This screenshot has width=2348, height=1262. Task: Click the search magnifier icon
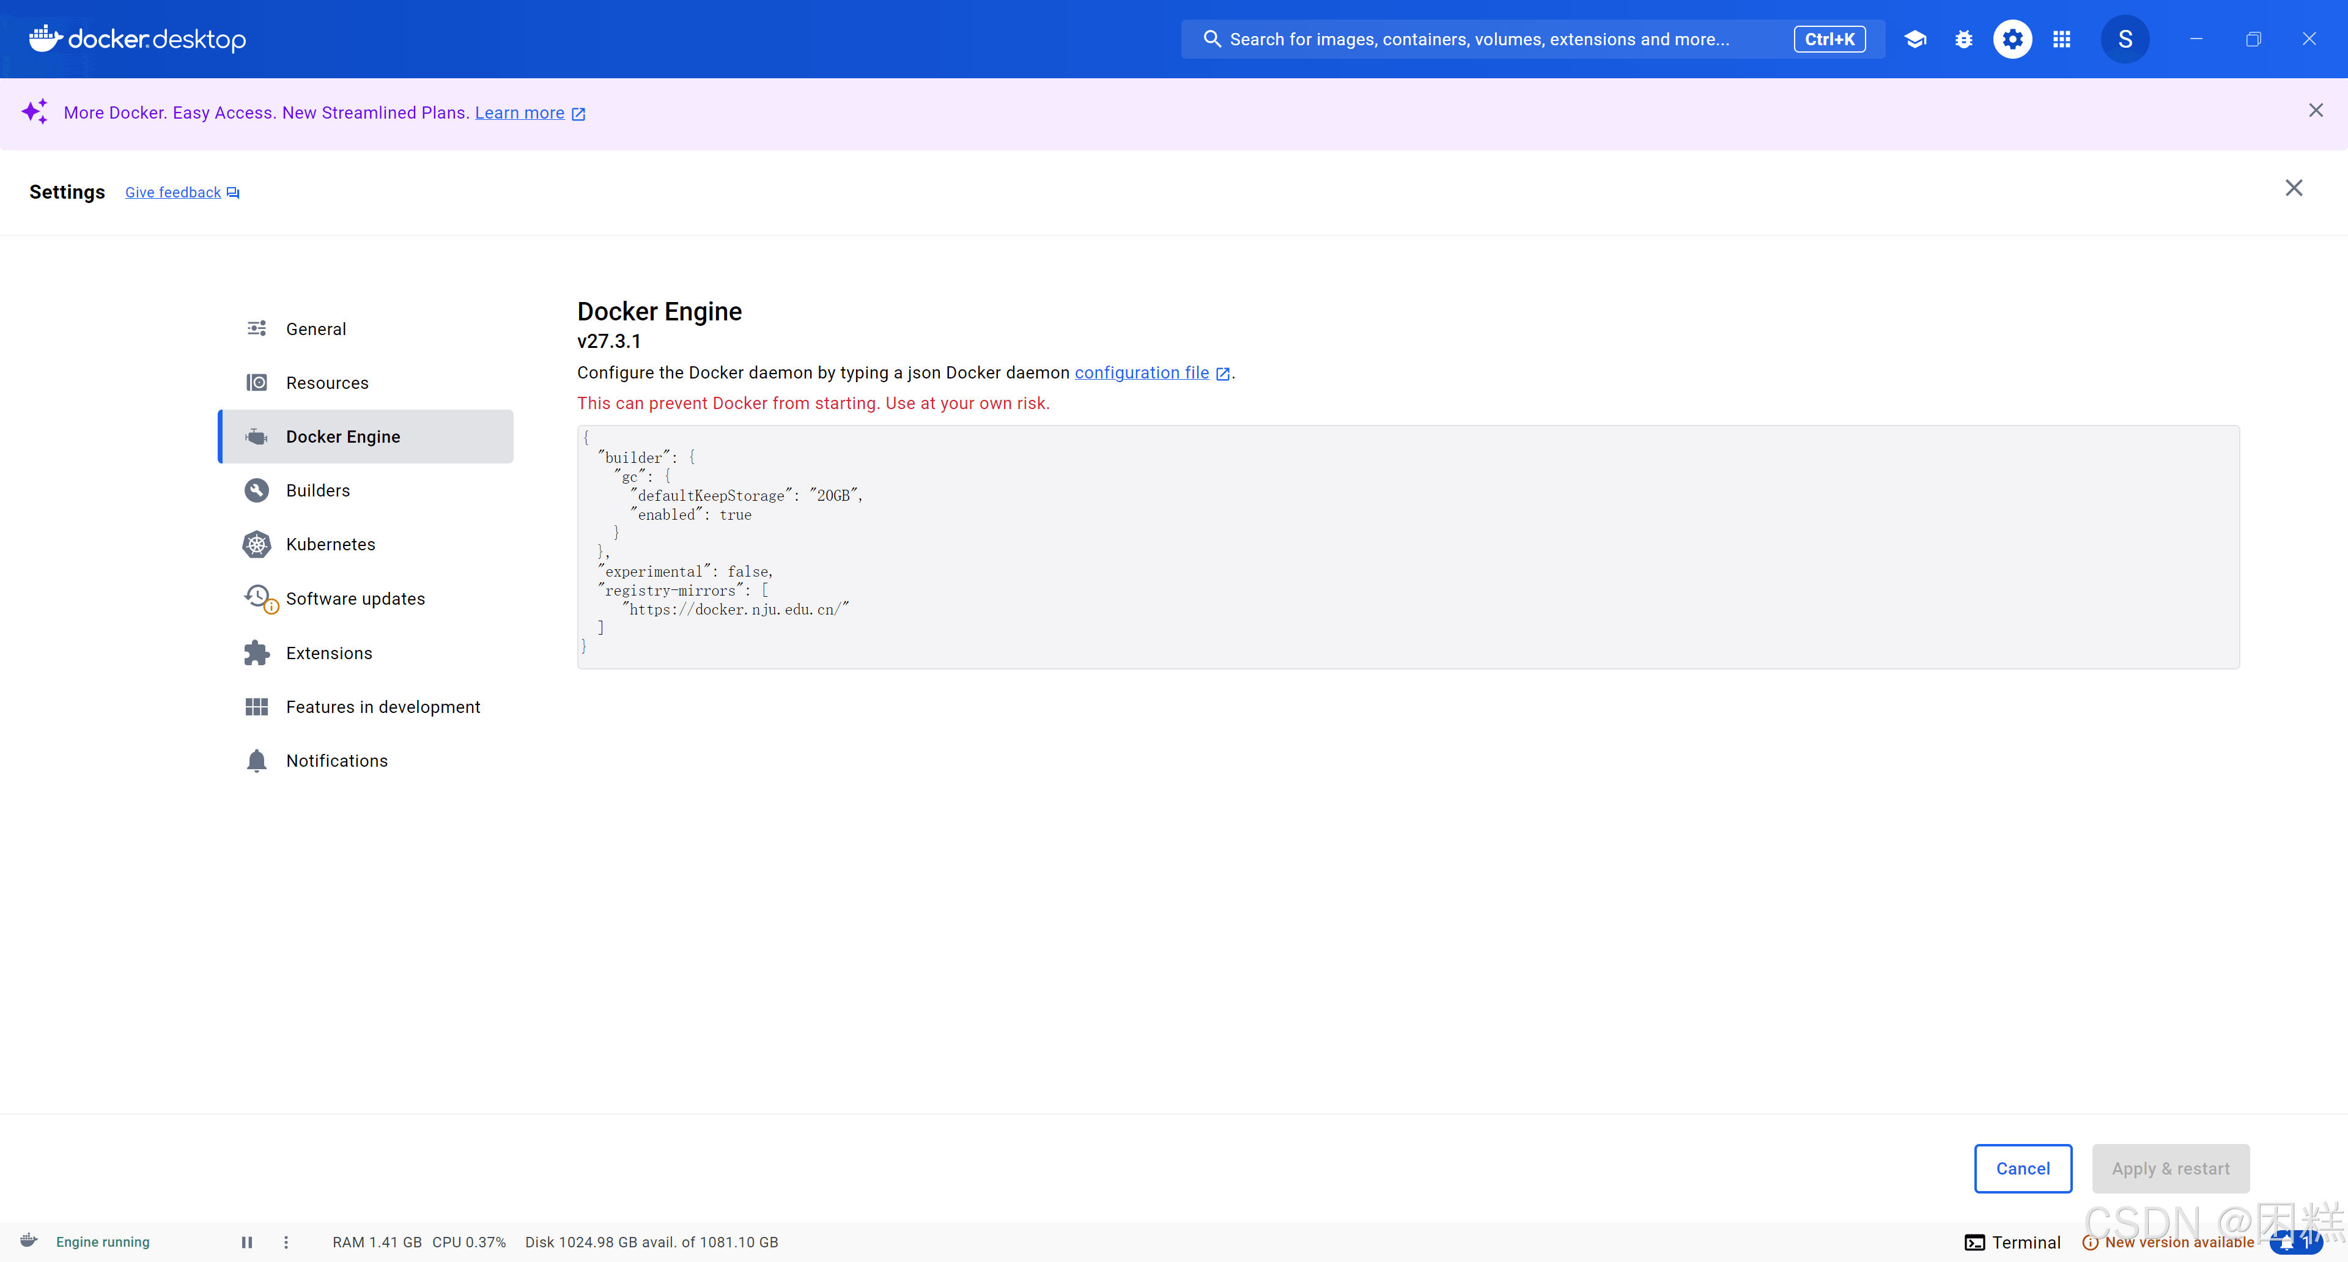point(1213,39)
